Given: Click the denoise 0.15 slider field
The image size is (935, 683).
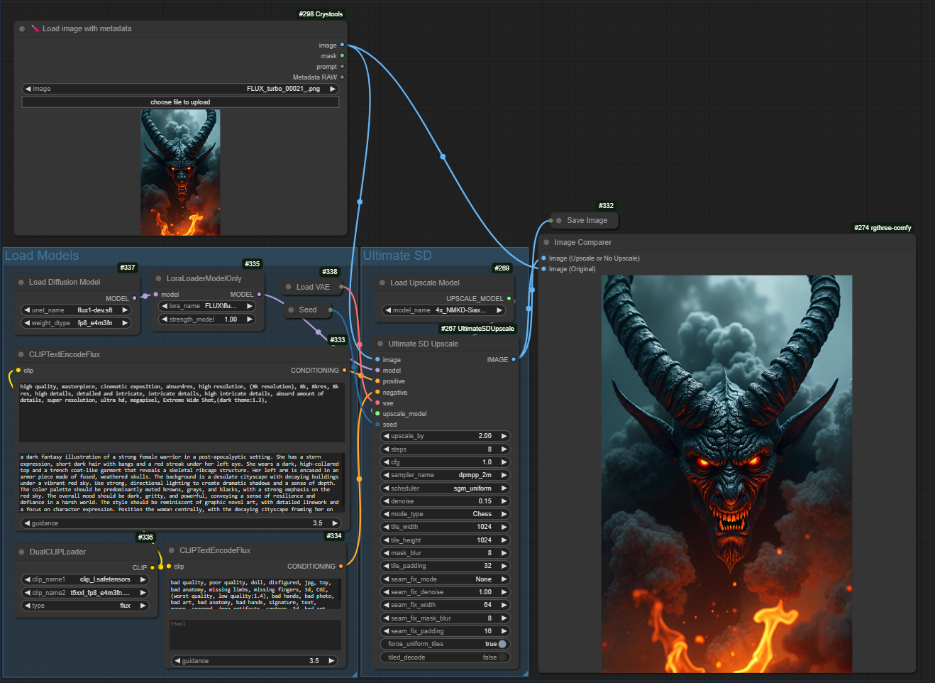Looking at the screenshot, I should pyautogui.click(x=445, y=501).
